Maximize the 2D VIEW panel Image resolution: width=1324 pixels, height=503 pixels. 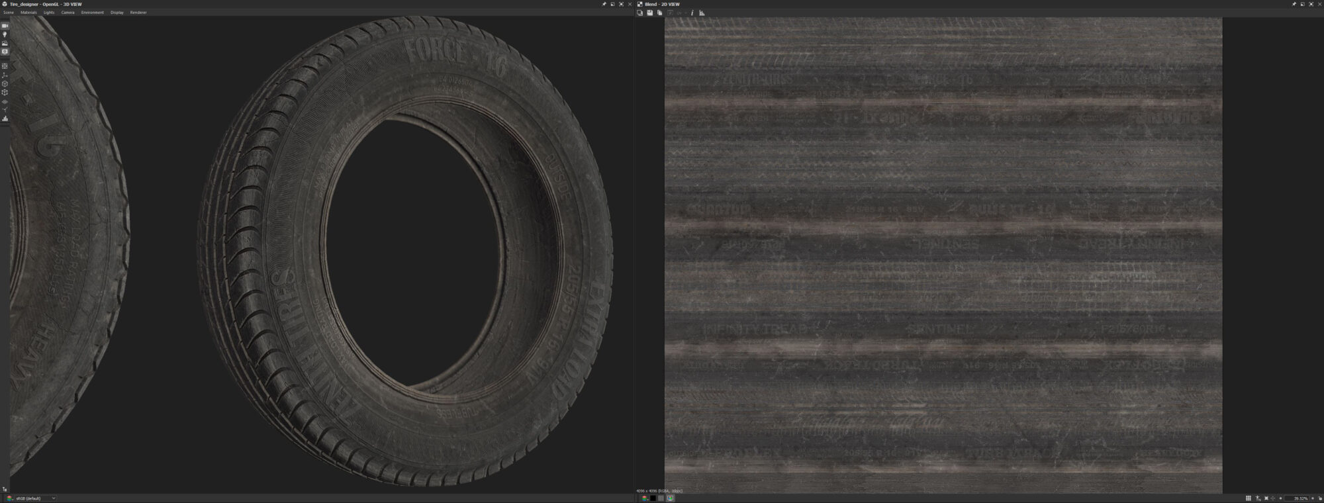click(1311, 4)
